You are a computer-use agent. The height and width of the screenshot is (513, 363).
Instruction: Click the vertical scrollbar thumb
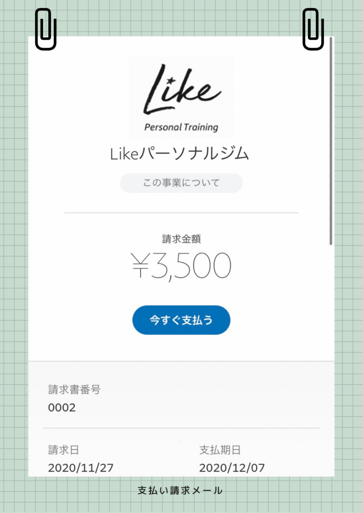click(x=331, y=141)
